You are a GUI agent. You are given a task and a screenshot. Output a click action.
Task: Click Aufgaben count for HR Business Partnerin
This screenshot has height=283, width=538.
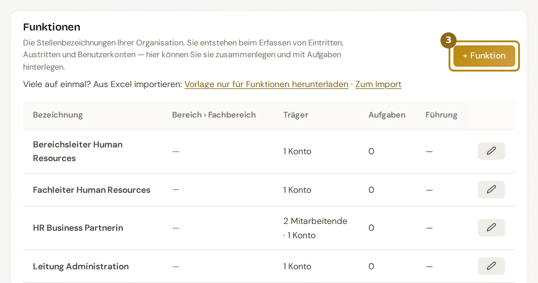coord(371,228)
